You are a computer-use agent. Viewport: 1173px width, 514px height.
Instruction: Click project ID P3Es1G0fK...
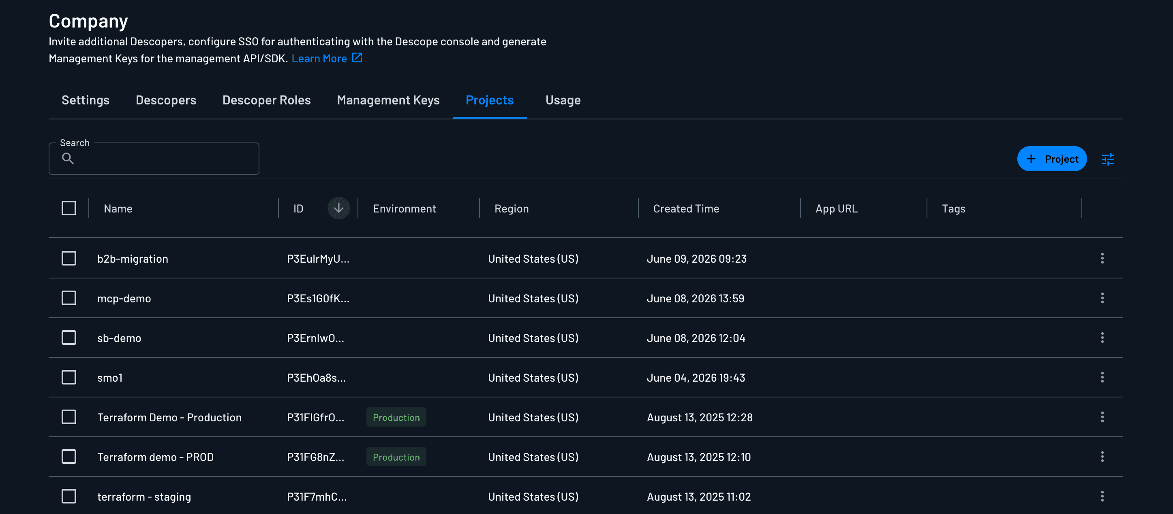[x=318, y=298]
